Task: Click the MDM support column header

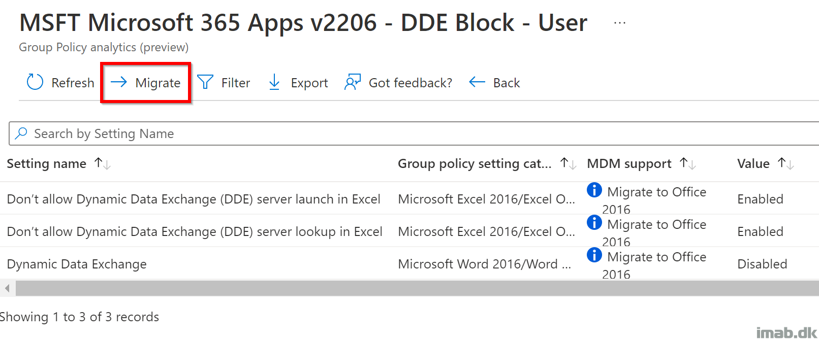Action: click(629, 163)
